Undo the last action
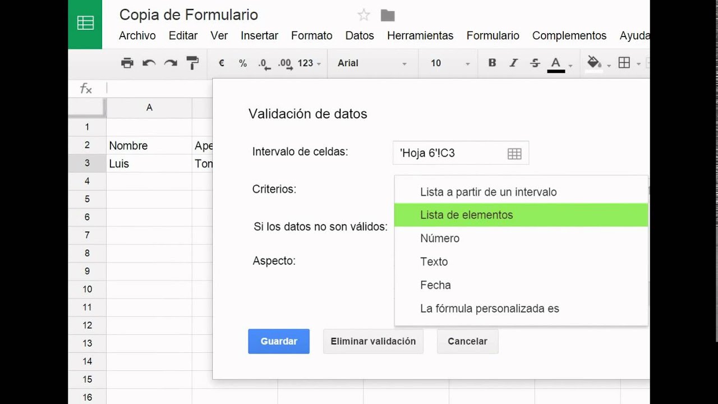The height and width of the screenshot is (404, 718). [x=149, y=63]
